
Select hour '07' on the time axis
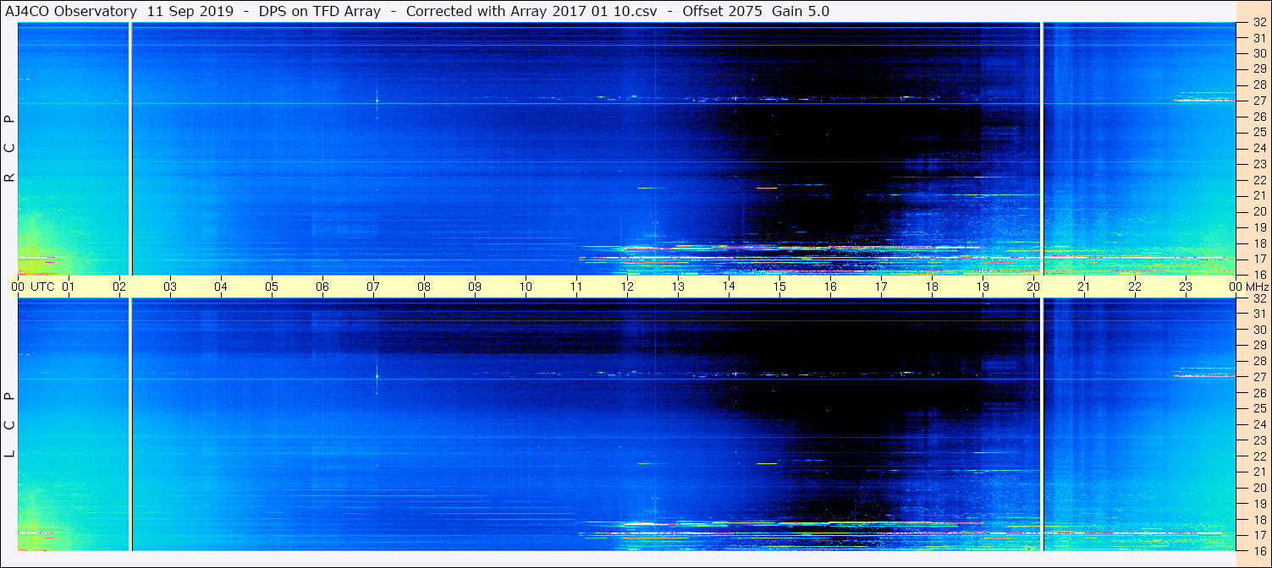click(373, 287)
